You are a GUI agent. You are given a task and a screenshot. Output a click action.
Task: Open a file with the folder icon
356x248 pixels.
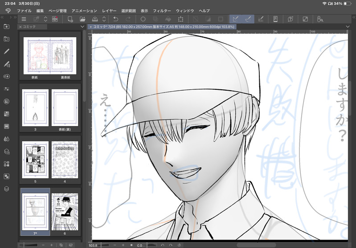tap(82, 19)
